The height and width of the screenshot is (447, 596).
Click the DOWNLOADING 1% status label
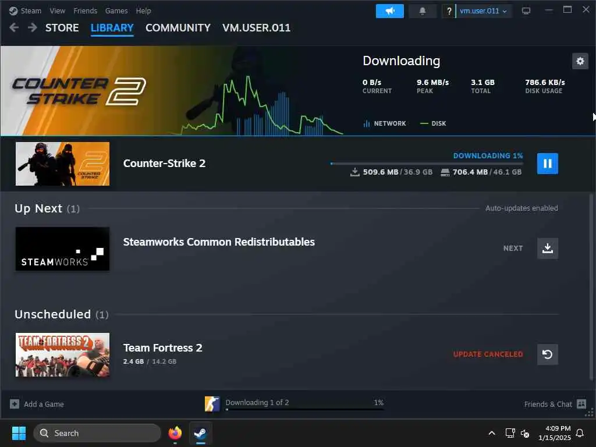[x=488, y=155]
